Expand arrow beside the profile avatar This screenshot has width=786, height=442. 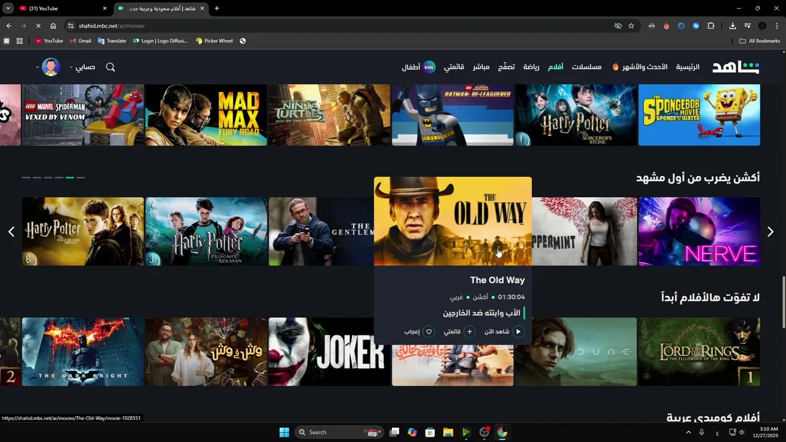point(37,67)
